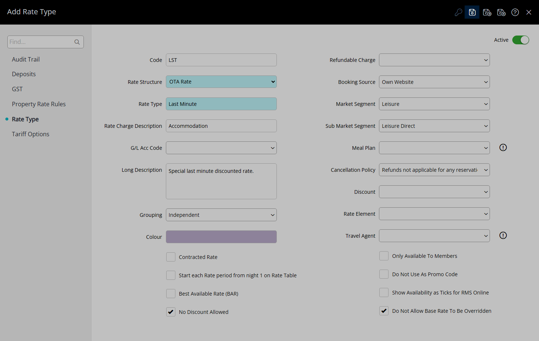Viewport: 539px width, 341px height.
Task: Open the G/L Acc Code dropdown
Action: (x=221, y=148)
